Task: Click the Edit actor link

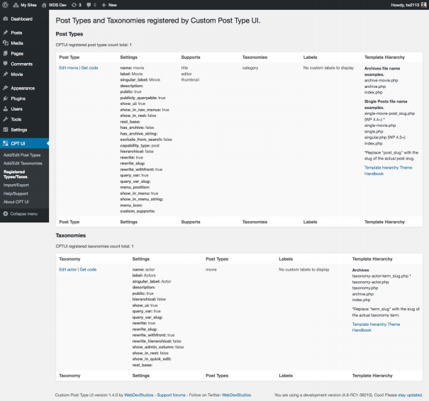Action: [x=68, y=270]
